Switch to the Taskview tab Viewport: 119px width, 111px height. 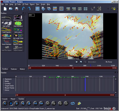tap(14, 69)
